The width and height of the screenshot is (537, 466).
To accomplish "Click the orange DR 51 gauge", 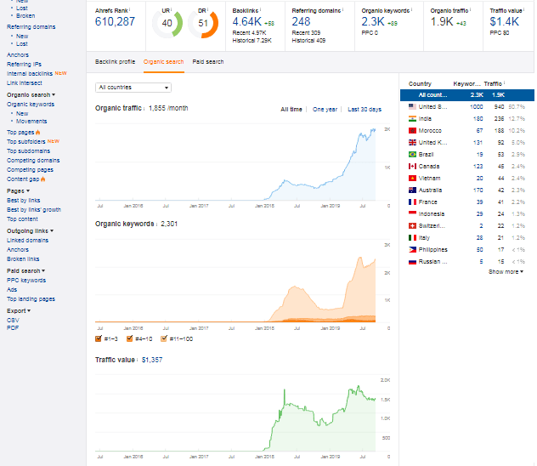I will click(x=203, y=23).
